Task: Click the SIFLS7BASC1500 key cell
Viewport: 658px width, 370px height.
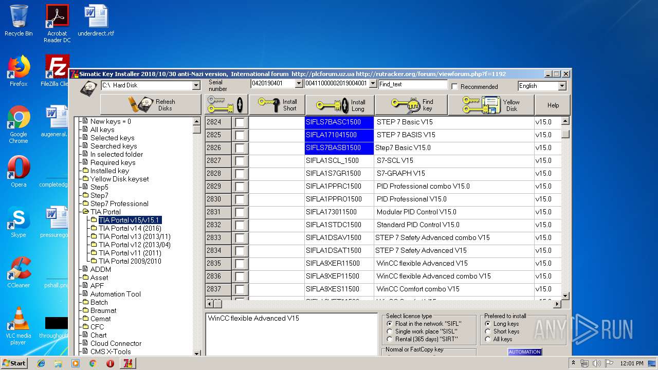Action: (x=339, y=122)
